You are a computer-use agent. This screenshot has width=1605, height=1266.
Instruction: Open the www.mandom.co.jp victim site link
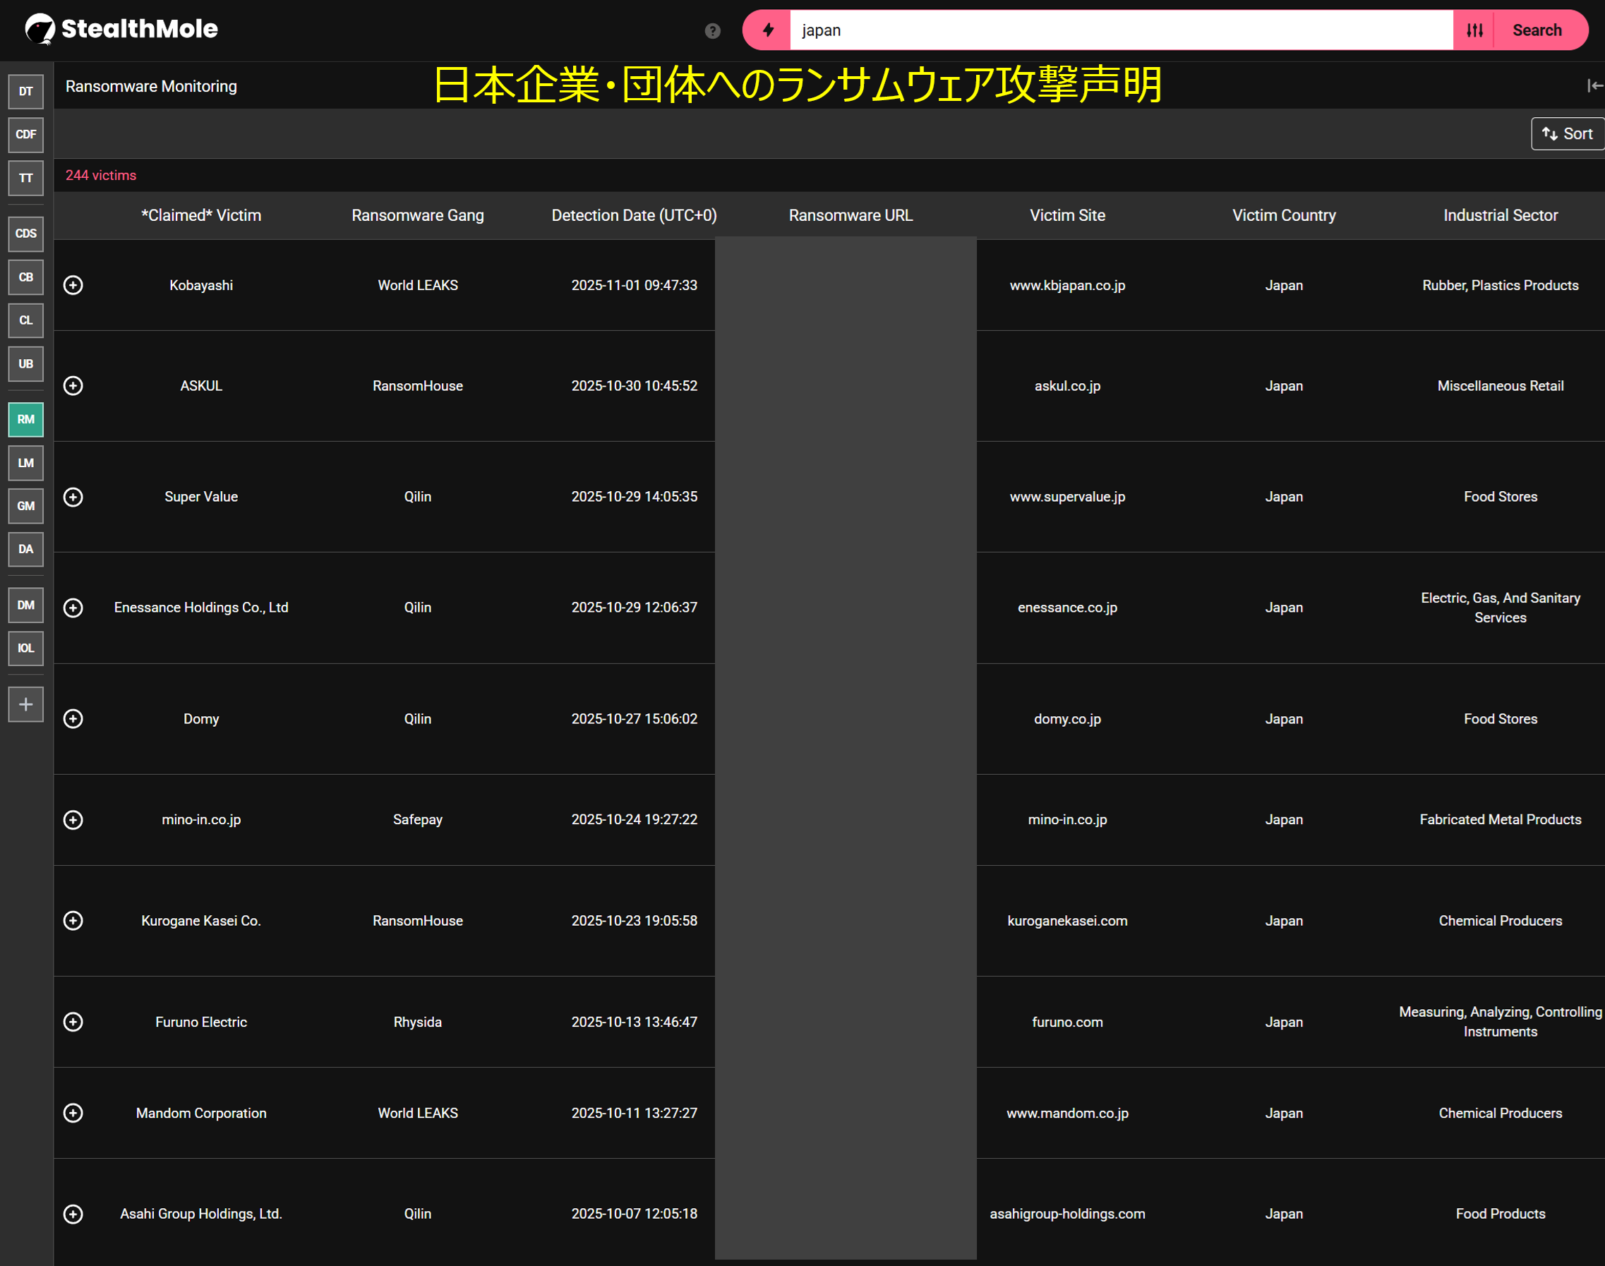[x=1066, y=1114]
